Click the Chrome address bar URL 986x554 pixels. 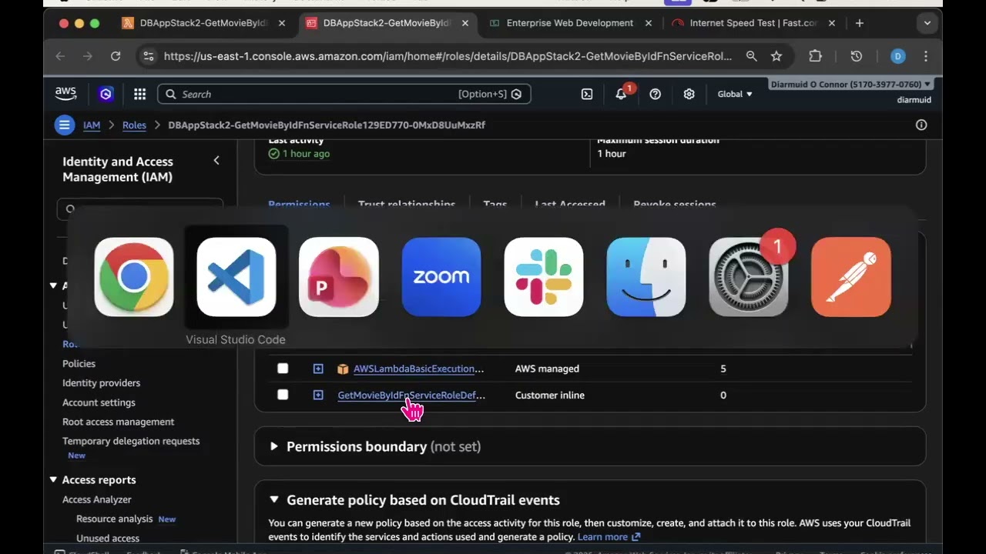click(448, 56)
